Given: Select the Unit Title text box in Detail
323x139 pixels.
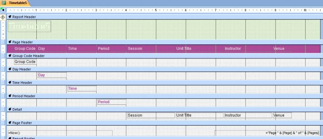Looking at the screenshot, I should (x=199, y=115).
